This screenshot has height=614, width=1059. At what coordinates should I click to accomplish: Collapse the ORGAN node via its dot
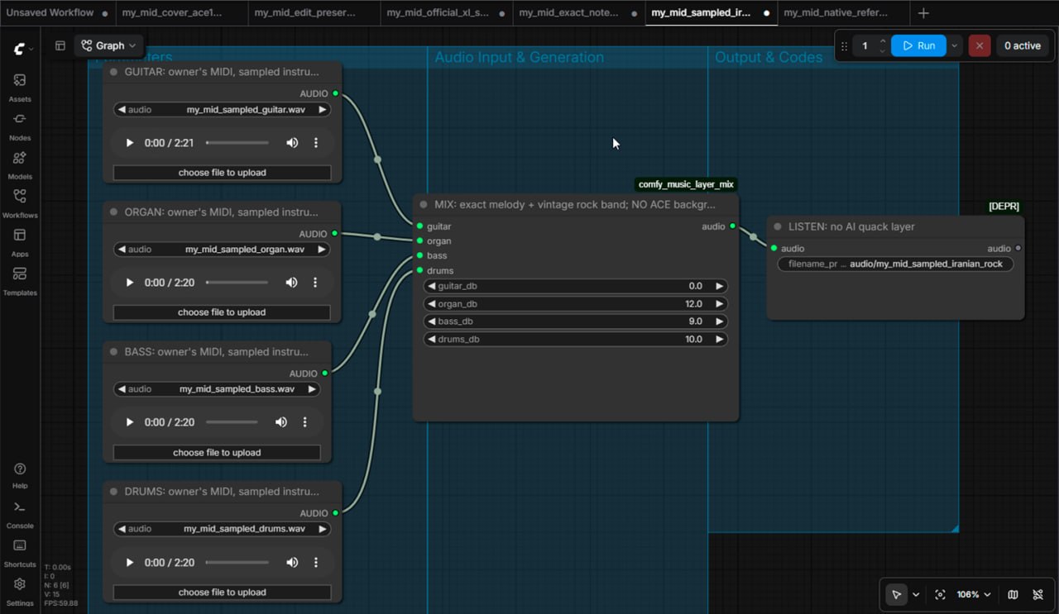tap(114, 212)
